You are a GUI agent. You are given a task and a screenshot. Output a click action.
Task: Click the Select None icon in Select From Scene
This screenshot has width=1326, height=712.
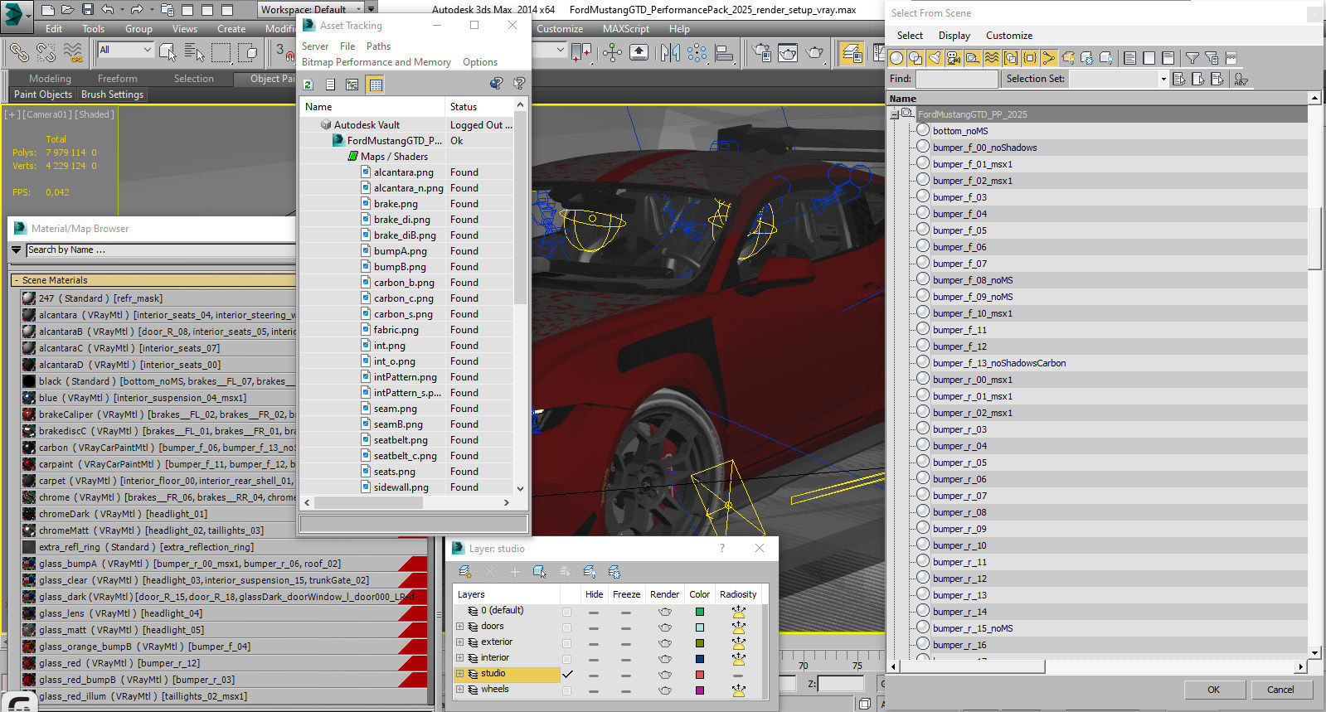coord(1149,58)
